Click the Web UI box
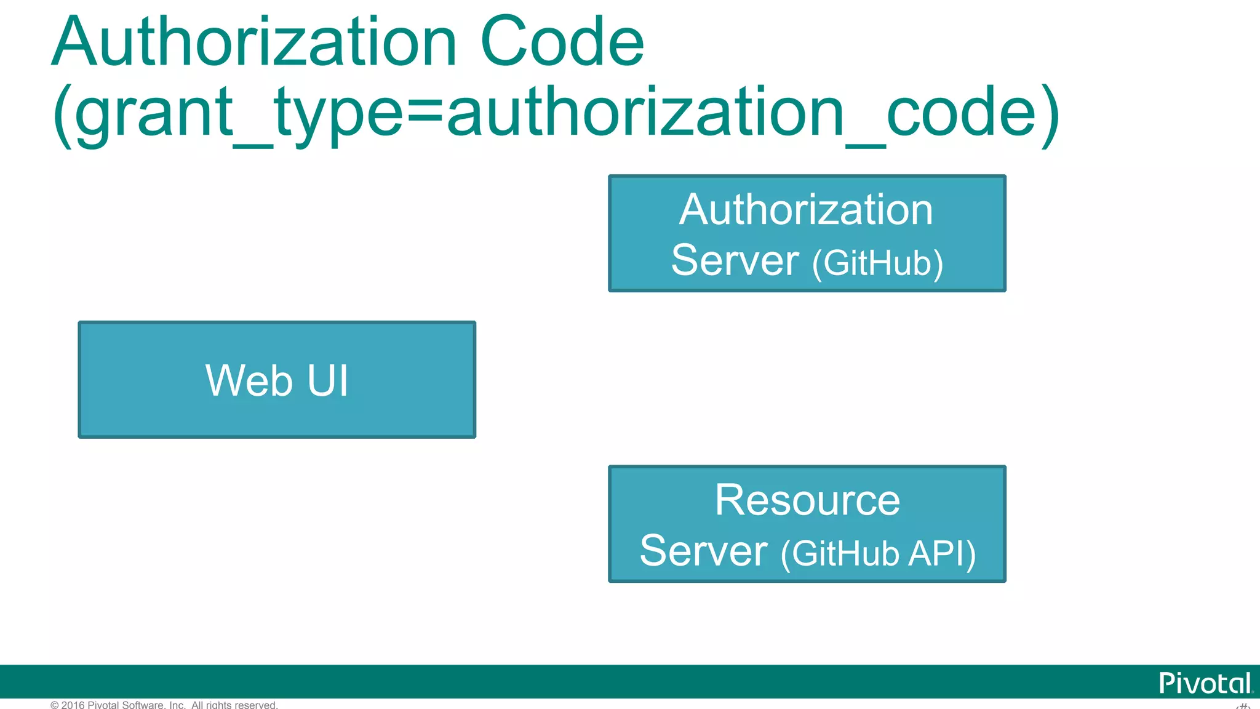The image size is (1260, 709). point(277,379)
